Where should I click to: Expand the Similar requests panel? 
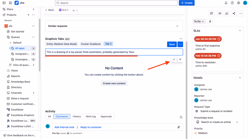point(177,26)
